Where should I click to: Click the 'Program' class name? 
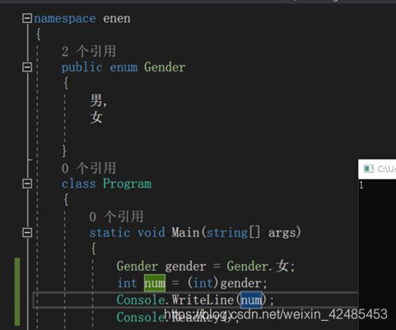pos(127,184)
